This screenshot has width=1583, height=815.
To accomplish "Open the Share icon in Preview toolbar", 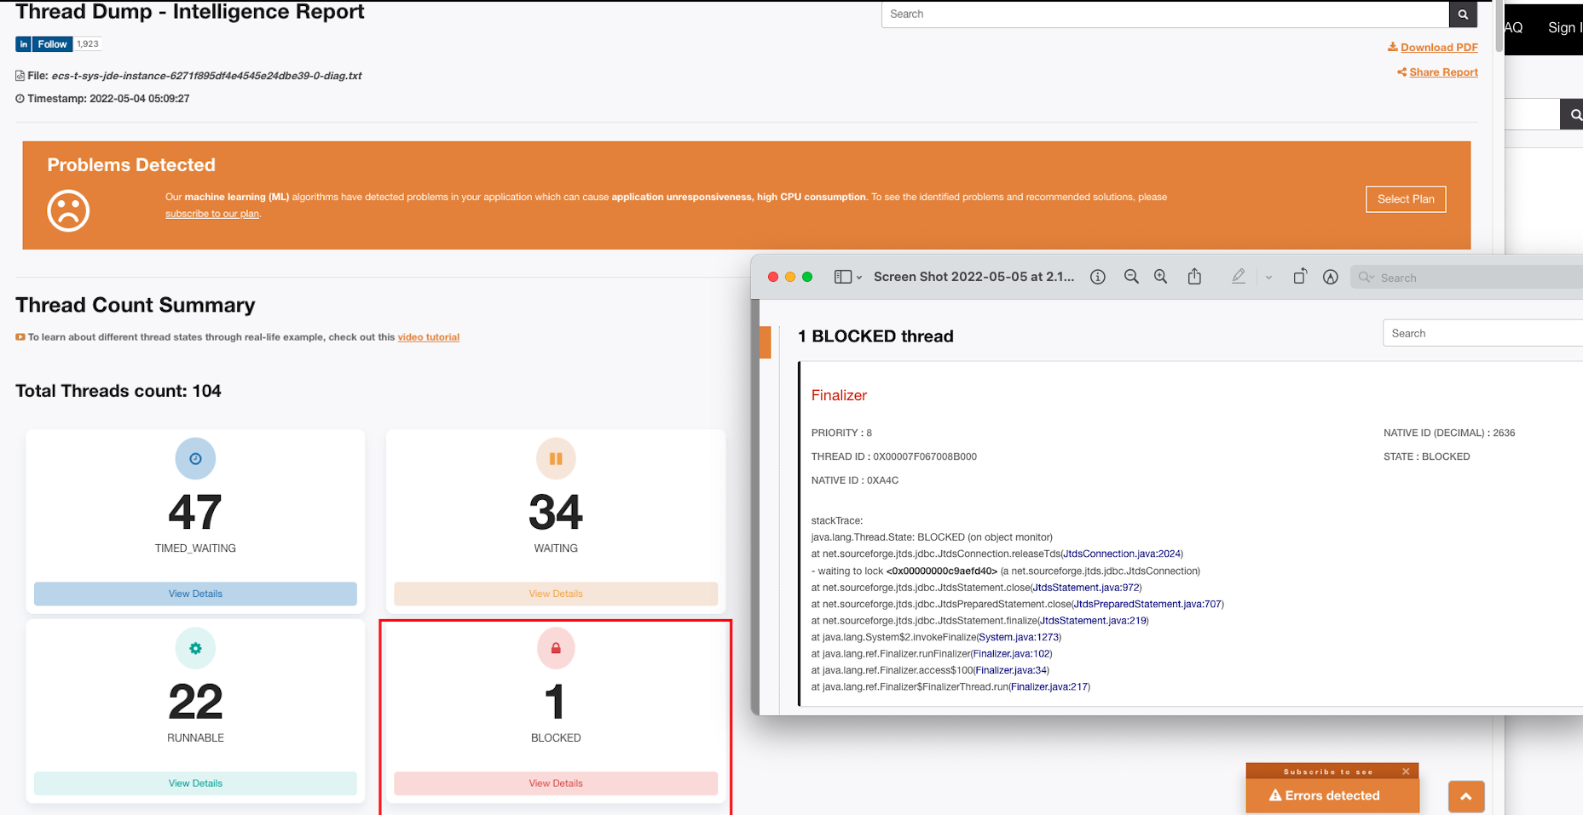I will click(1194, 277).
